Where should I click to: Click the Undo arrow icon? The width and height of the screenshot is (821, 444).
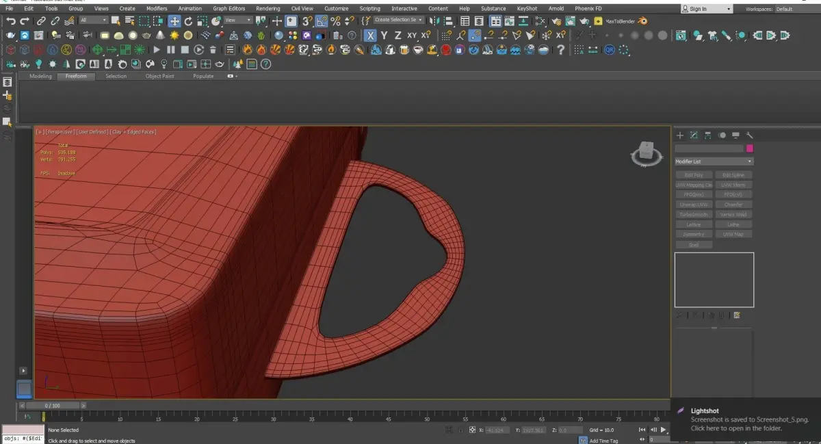point(11,21)
